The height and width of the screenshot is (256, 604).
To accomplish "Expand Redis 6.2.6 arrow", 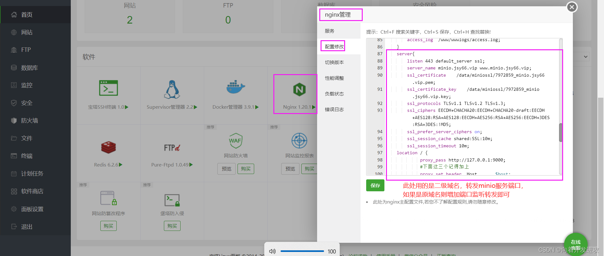I will pyautogui.click(x=120, y=165).
